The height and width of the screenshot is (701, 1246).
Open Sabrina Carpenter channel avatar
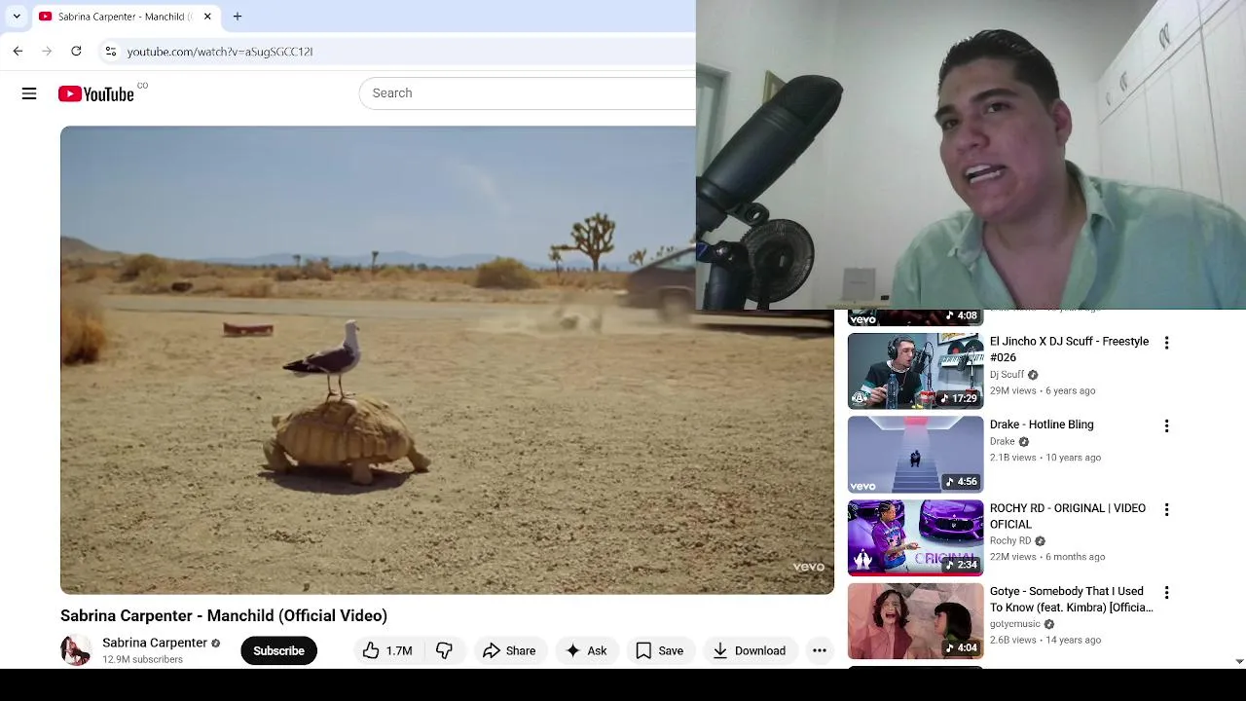(x=76, y=650)
